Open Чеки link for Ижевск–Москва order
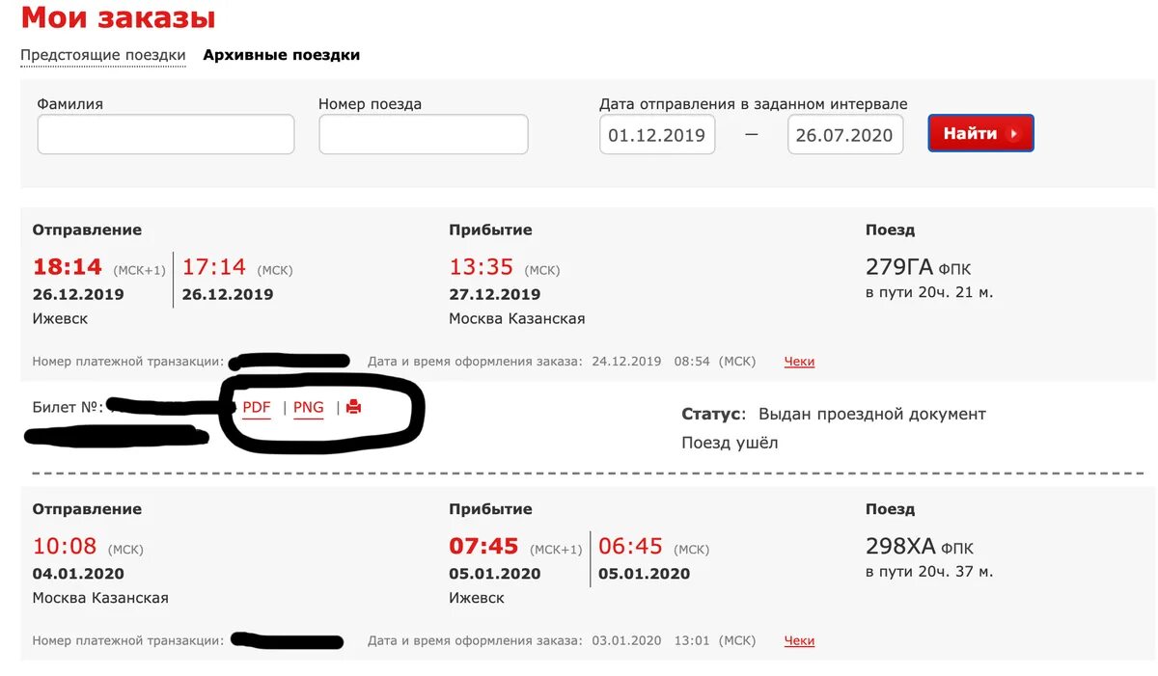 pos(799,362)
